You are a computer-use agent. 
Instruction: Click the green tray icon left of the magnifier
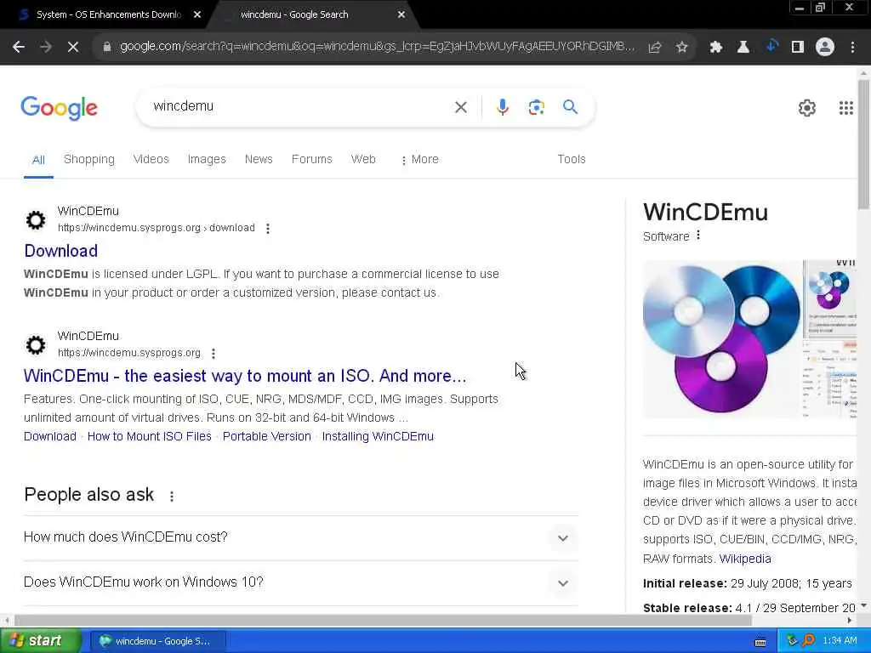point(792,641)
